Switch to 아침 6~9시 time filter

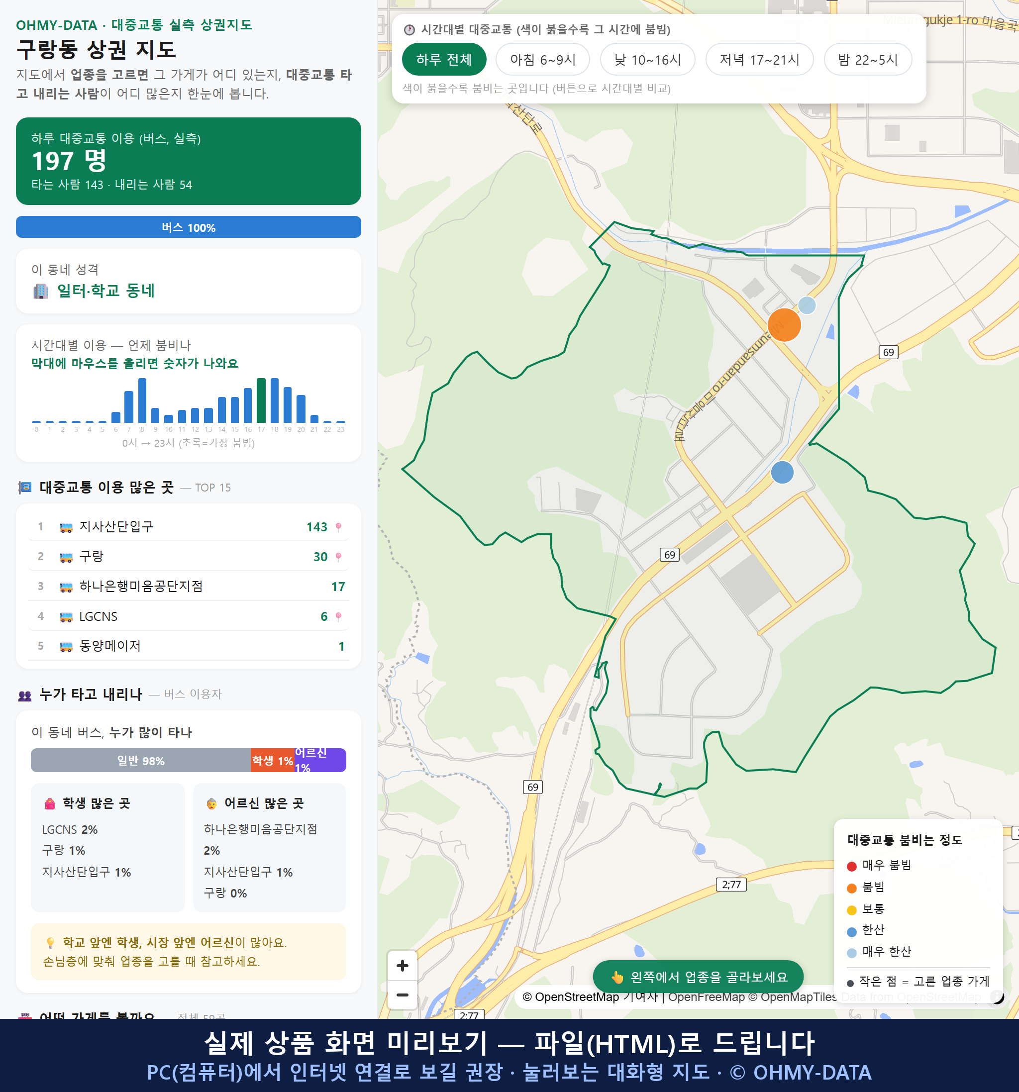[x=542, y=59]
